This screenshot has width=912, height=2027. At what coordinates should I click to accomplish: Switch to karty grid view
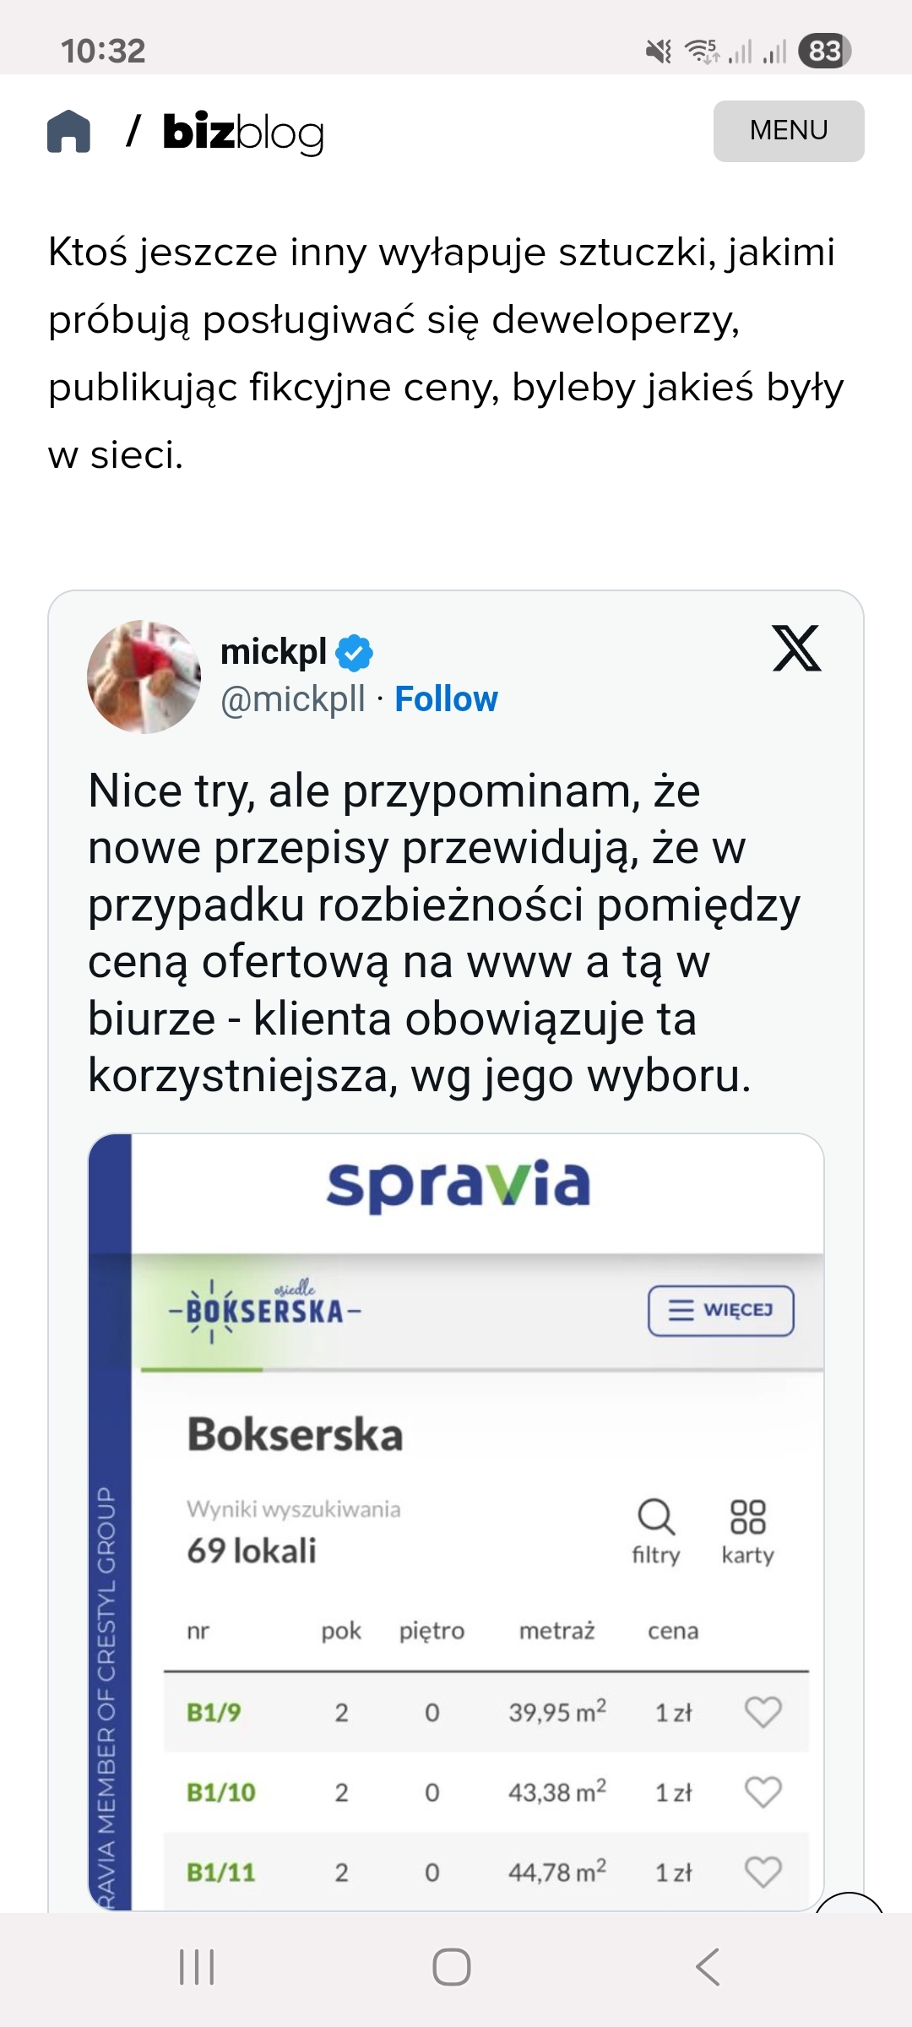[x=747, y=1528]
